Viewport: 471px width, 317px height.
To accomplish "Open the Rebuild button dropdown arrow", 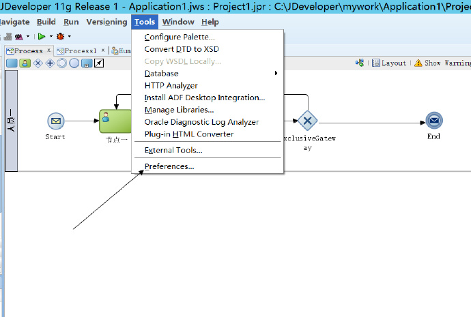I will tap(28, 36).
